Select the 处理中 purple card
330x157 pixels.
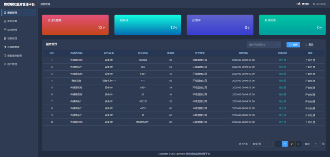coord(220,25)
